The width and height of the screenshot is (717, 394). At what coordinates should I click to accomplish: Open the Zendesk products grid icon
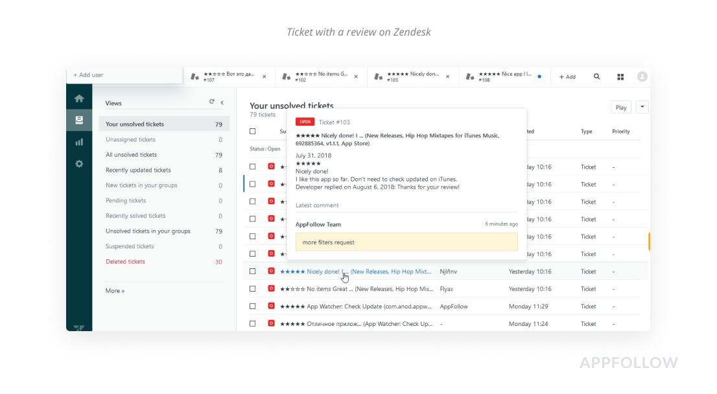(620, 76)
